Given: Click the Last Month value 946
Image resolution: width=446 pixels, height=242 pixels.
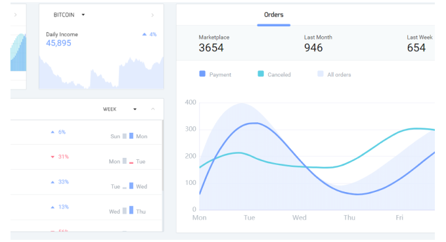Looking at the screenshot, I should pos(313,48).
